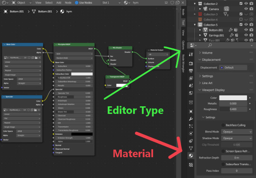Open the Shadow Mode dropdown
256x178 pixels.
(237, 138)
